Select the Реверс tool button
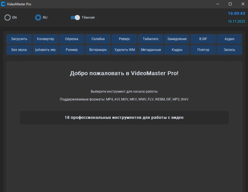Screen dimensions: 248x192 pyautogui.click(x=124, y=39)
